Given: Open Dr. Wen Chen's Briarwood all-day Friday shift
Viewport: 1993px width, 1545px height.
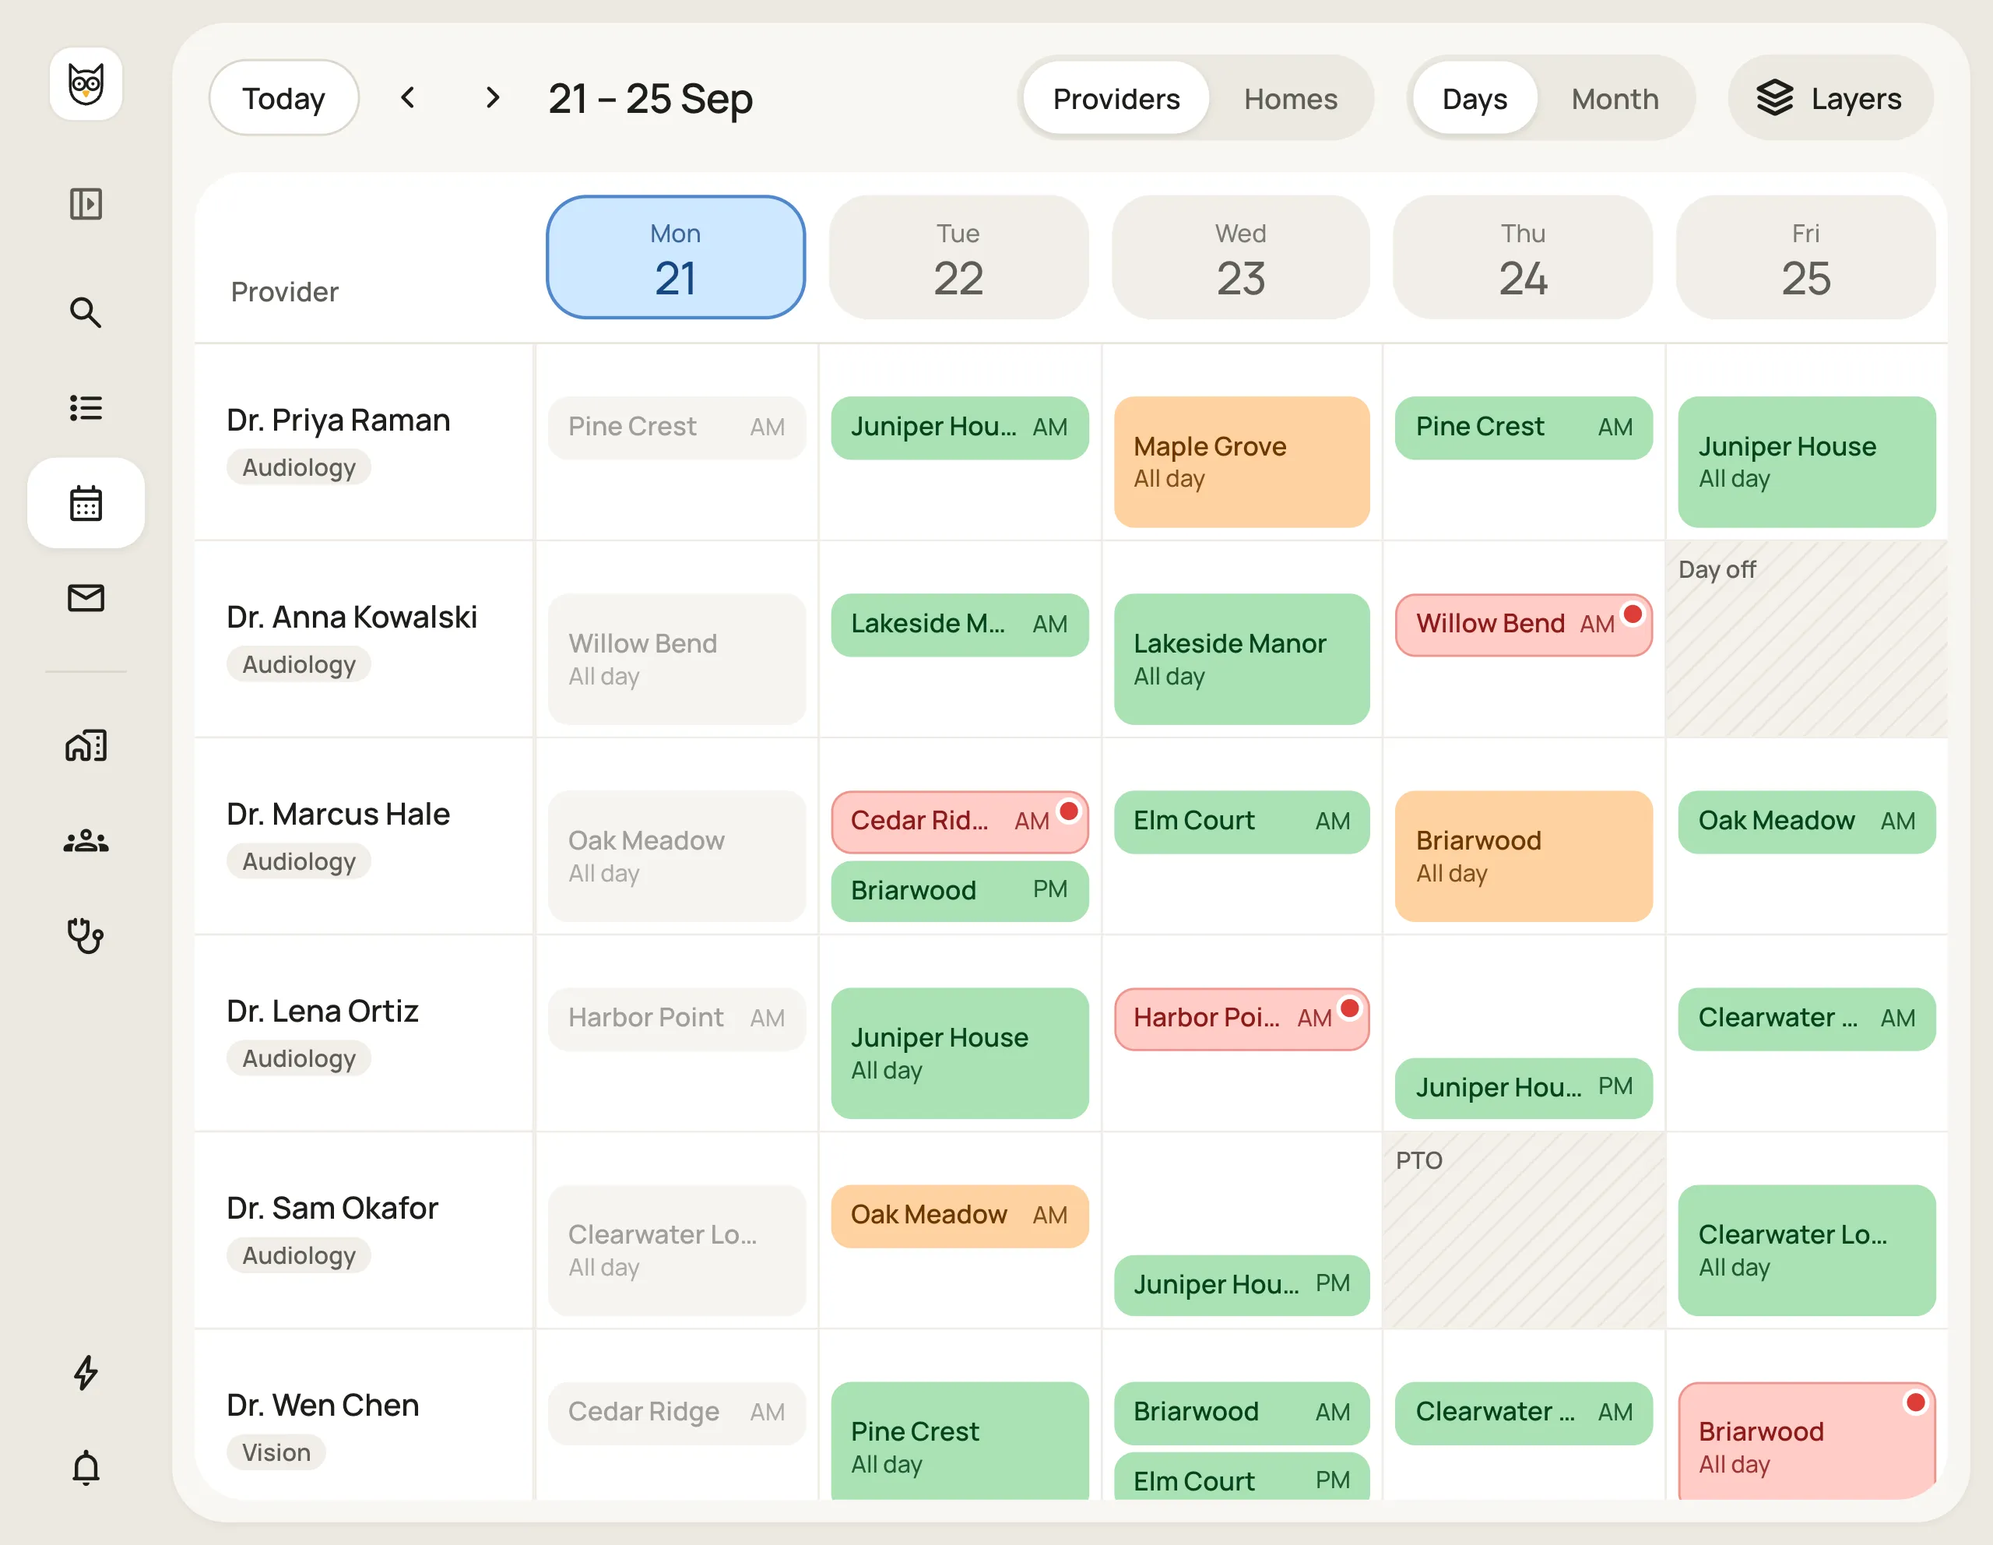Looking at the screenshot, I should [x=1806, y=1441].
